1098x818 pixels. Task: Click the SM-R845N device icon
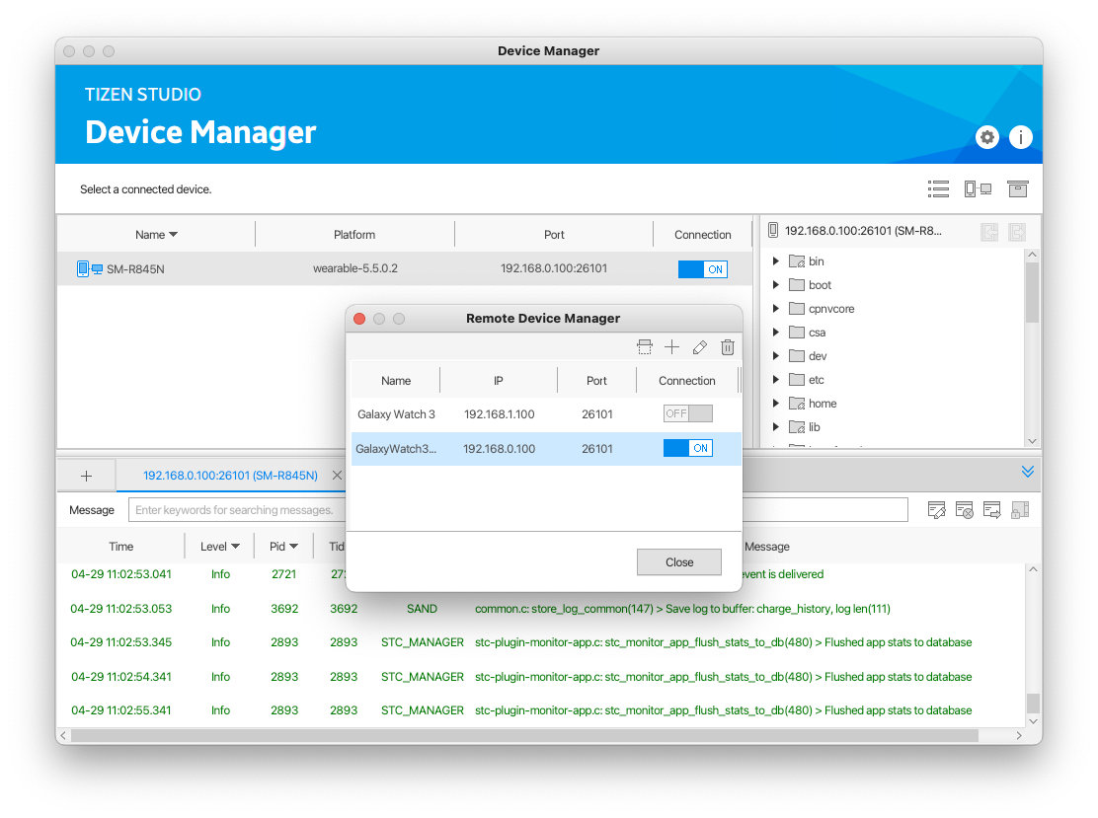coord(90,268)
